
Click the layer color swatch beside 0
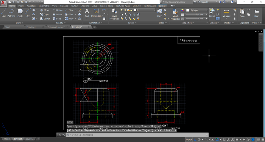(x=135, y=10)
